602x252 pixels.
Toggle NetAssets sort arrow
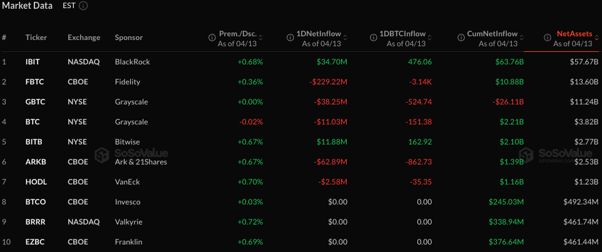coord(596,38)
